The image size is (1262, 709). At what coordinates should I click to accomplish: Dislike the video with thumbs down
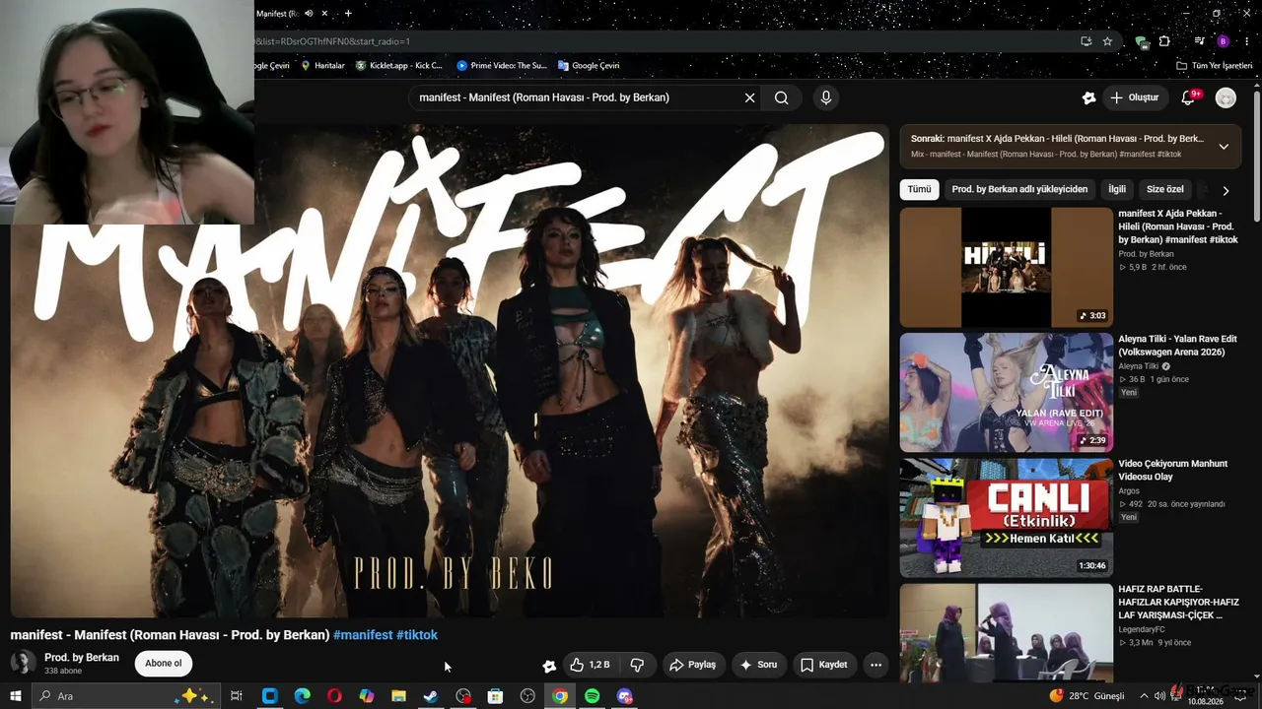[637, 665]
